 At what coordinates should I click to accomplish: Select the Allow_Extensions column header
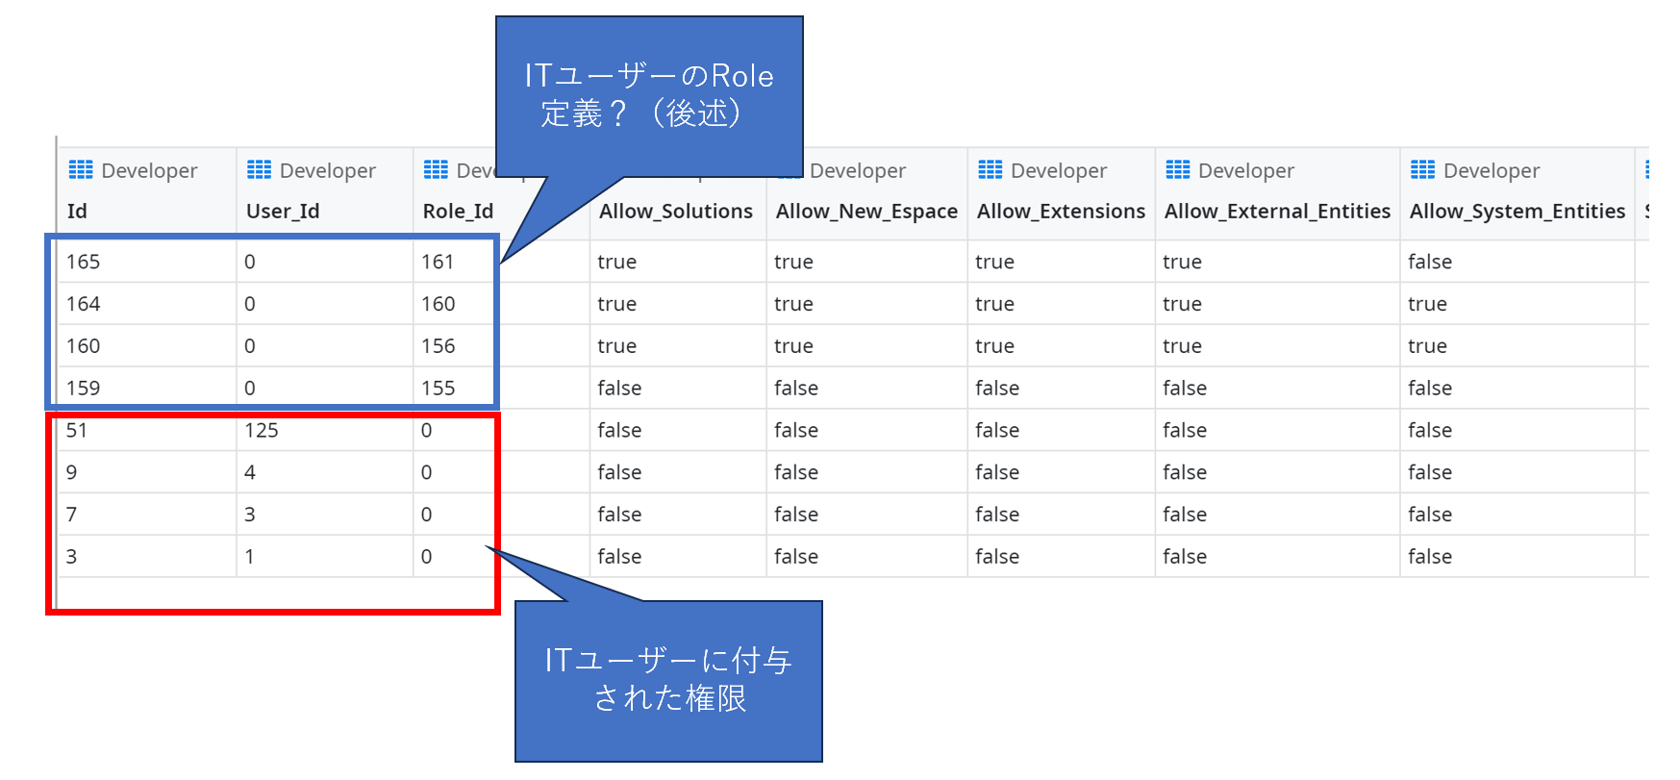pyautogui.click(x=1061, y=212)
